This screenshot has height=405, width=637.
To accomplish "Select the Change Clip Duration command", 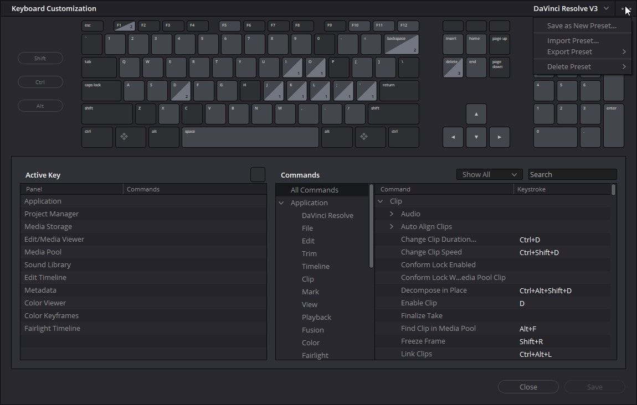I will 492,240.
